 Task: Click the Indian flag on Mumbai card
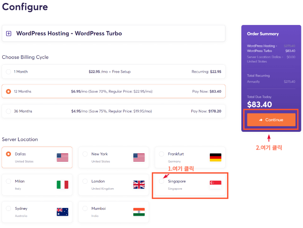pos(139,212)
